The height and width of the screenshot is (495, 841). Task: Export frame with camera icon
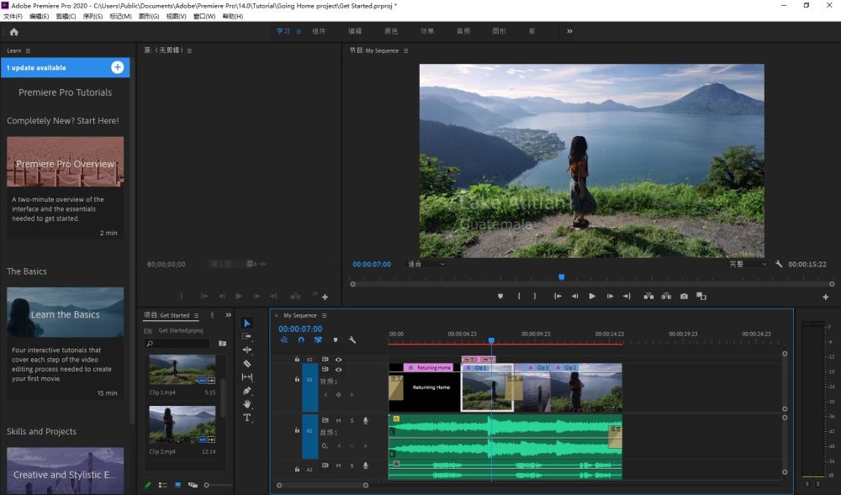(x=684, y=297)
